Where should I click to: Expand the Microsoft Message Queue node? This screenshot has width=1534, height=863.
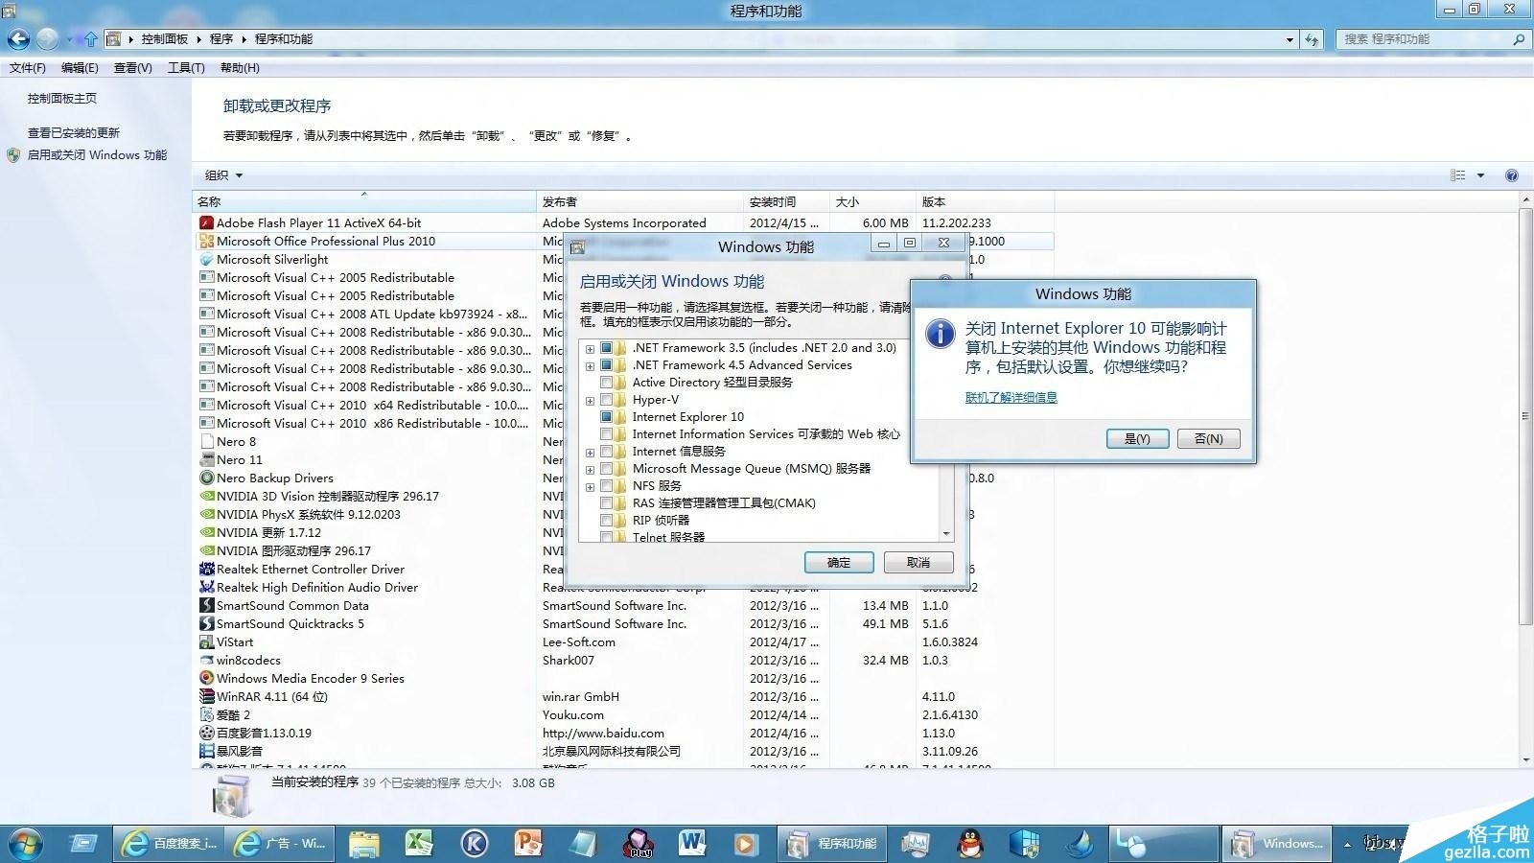click(590, 470)
